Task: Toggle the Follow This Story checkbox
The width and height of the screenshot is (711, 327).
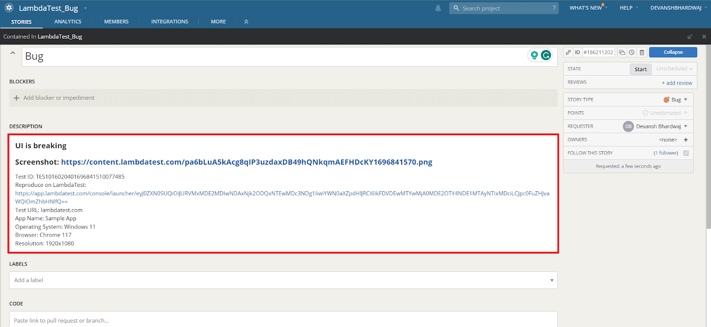Action: tap(686, 153)
